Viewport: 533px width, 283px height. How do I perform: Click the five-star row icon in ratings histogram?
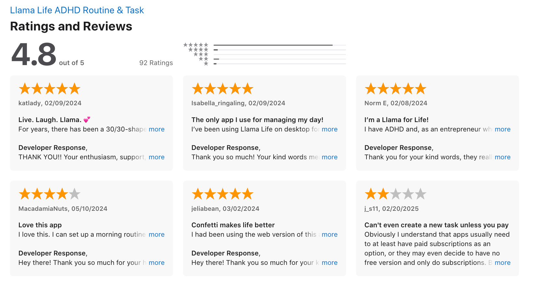[x=196, y=45]
